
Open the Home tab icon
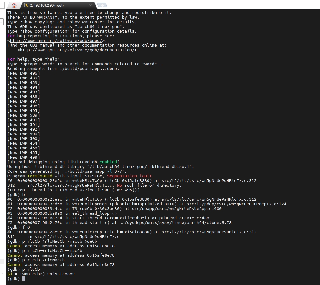(14, 5)
